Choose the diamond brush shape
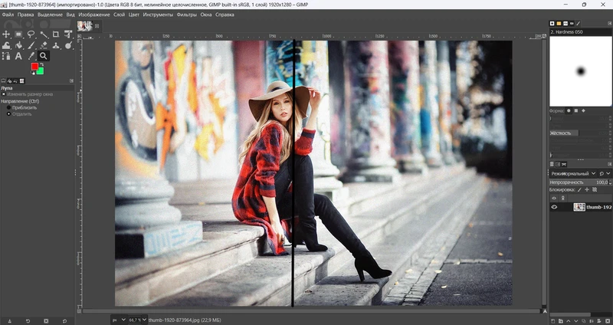613x325 pixels. coord(584,110)
